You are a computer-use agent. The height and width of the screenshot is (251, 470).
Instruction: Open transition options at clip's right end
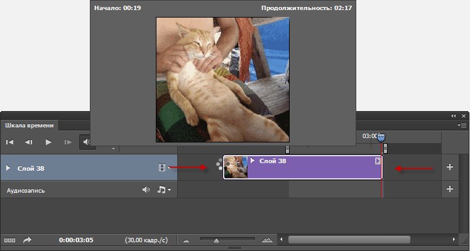pyautogui.click(x=378, y=161)
